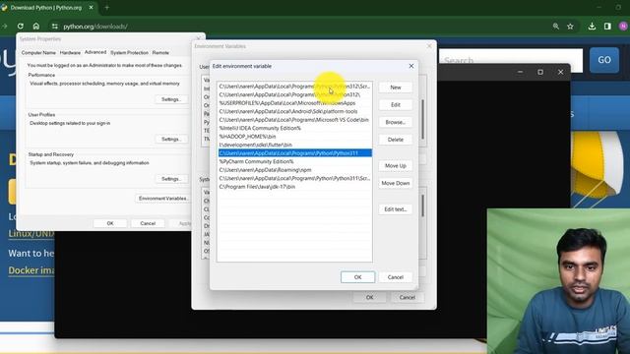Close the black terminal window
The height and width of the screenshot is (354, 630).
560,72
